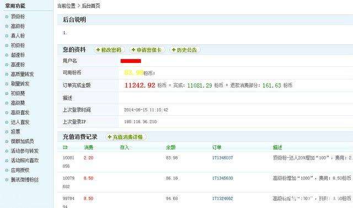Click the 83.98 balance cell
Viewport: 353px width, 208px height.
[x=172, y=158]
